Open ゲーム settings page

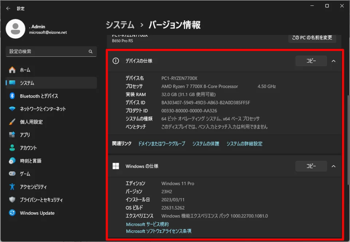pos(51,174)
